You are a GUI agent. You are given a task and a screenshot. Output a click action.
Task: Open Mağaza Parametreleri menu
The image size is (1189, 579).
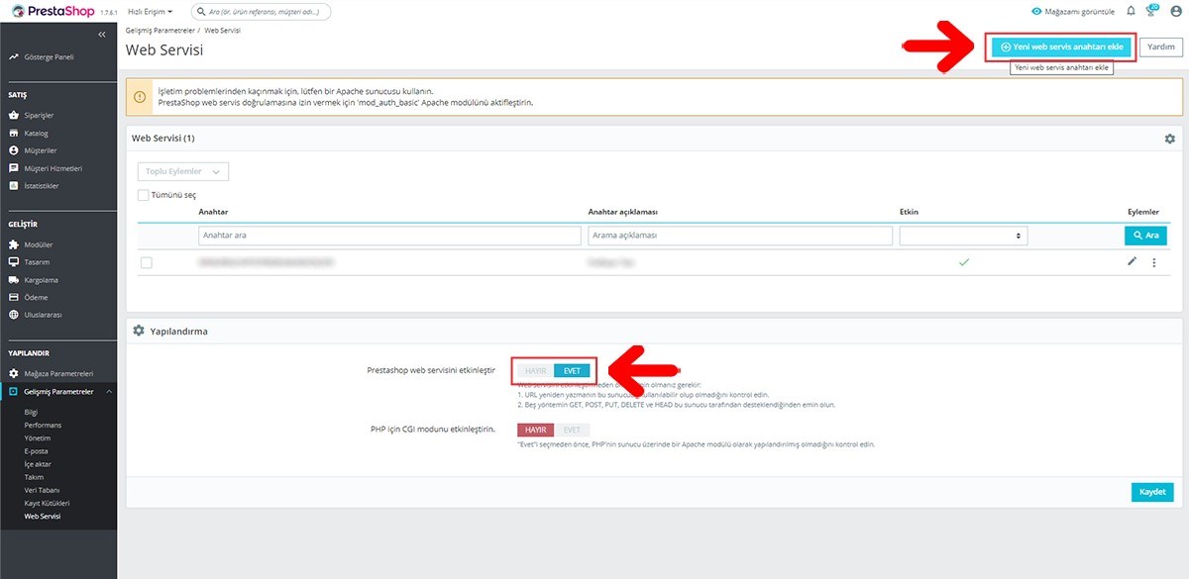point(58,374)
